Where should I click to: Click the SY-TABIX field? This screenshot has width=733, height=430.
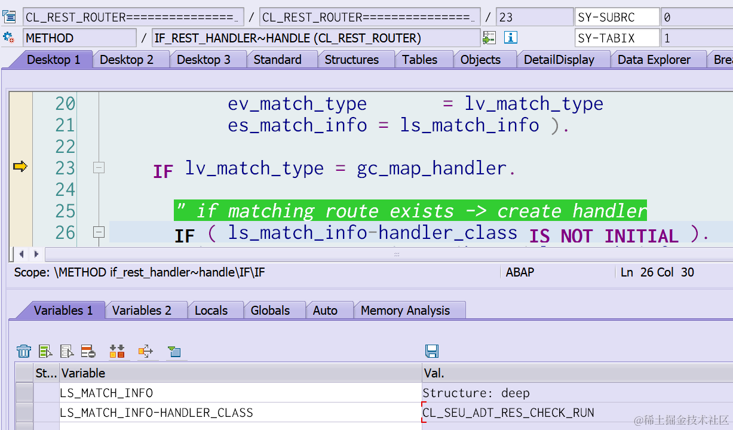point(617,38)
